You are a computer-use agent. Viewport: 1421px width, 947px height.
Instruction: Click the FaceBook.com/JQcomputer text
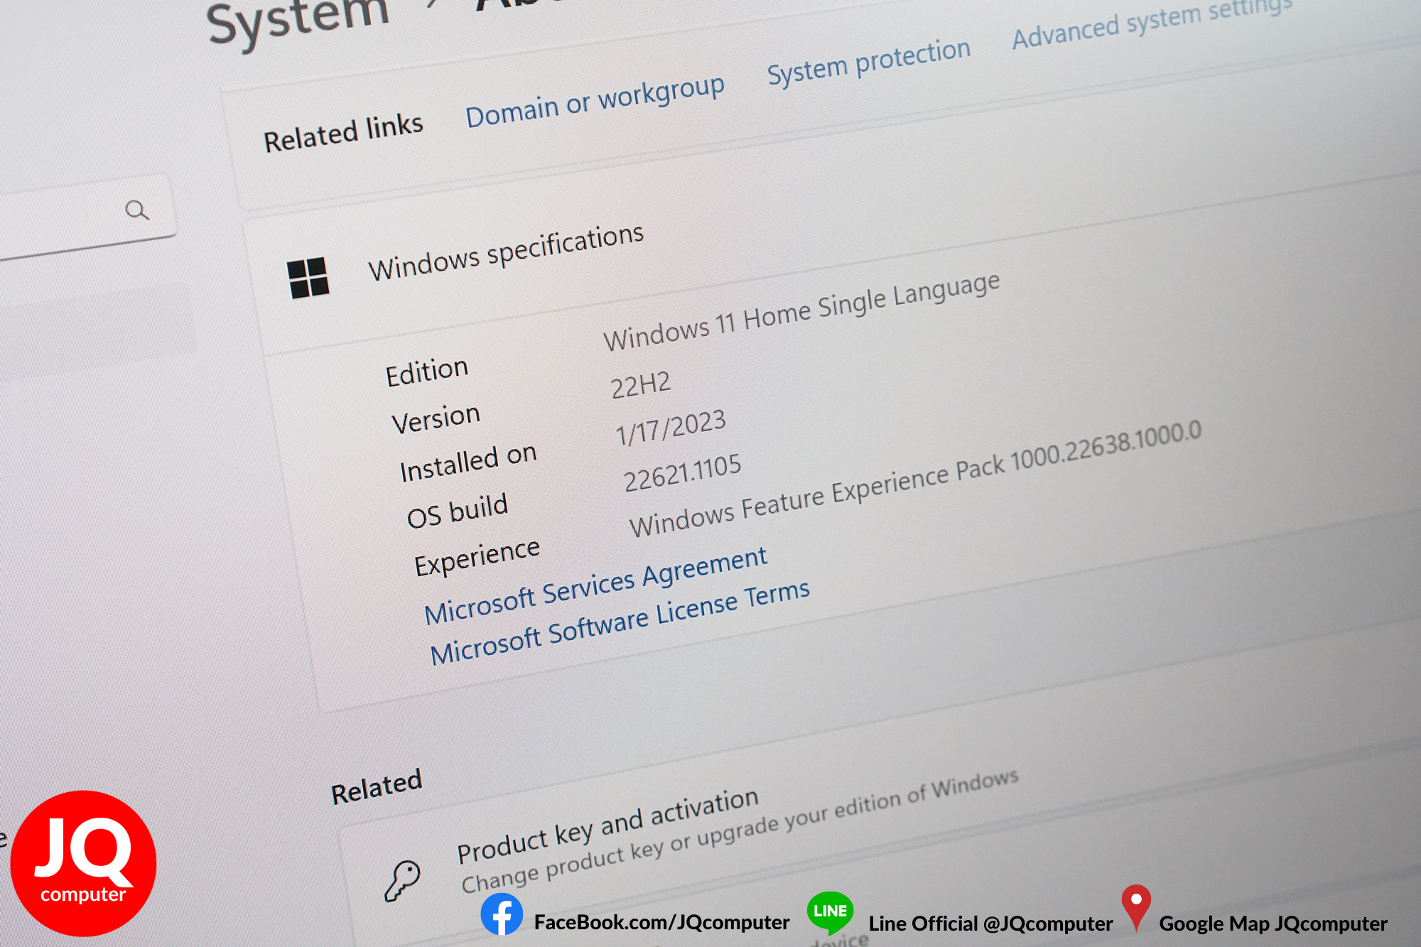coord(661,922)
